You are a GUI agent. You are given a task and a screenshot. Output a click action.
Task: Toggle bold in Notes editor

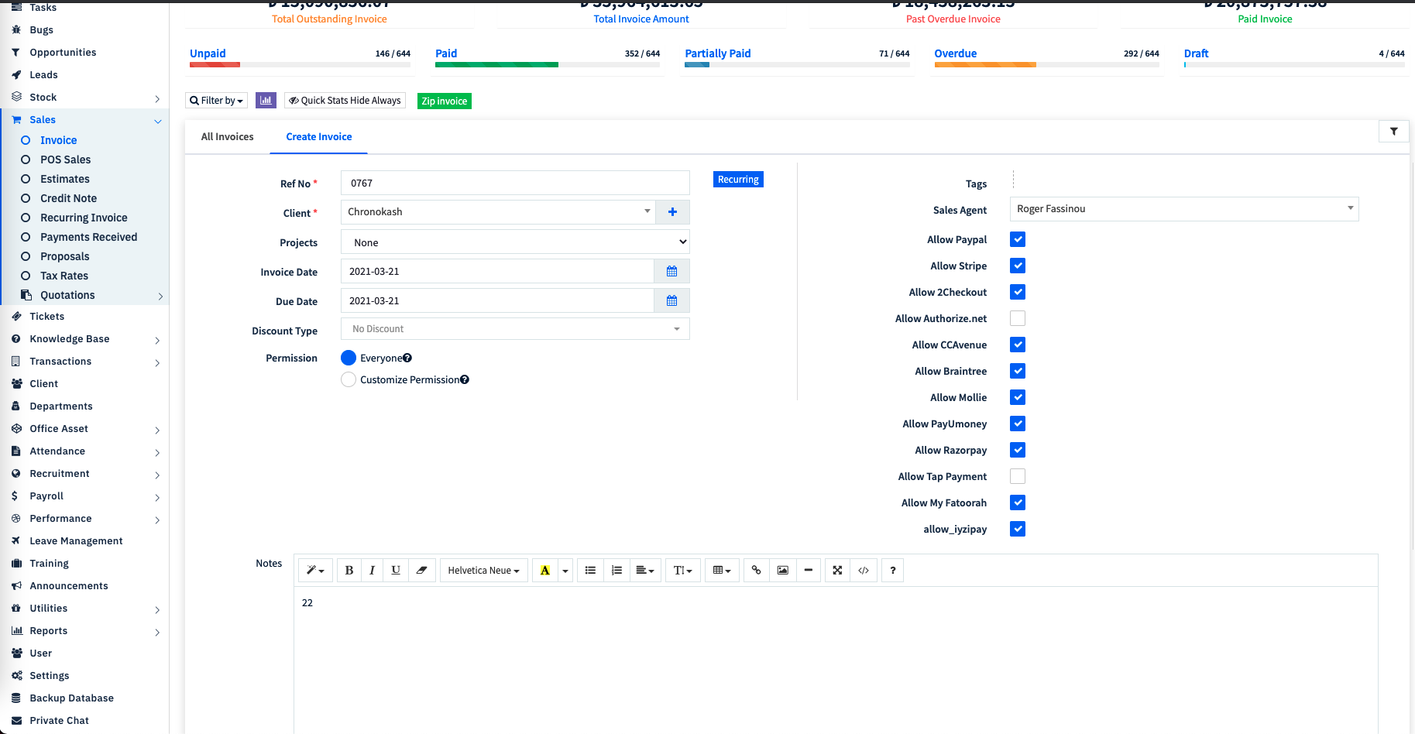(349, 571)
